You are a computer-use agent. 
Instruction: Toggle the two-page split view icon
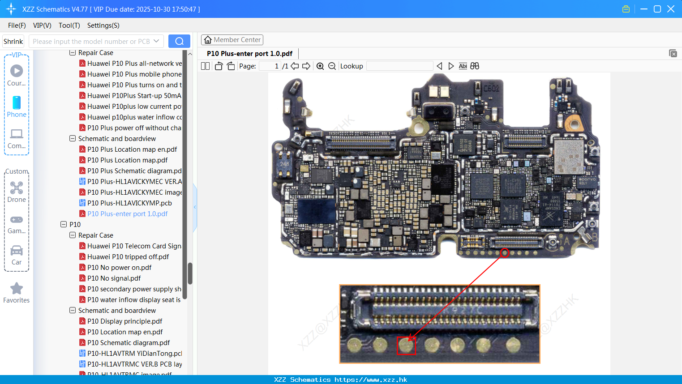(205, 66)
